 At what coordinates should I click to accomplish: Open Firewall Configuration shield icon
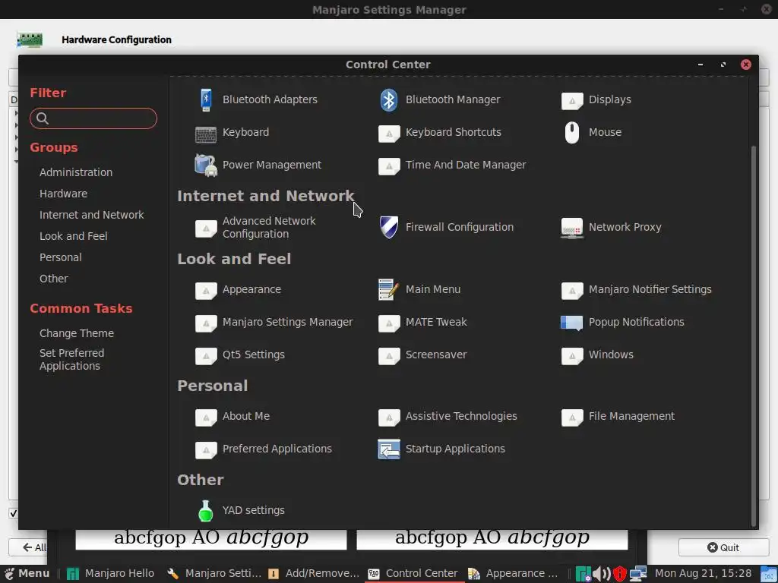pos(388,227)
